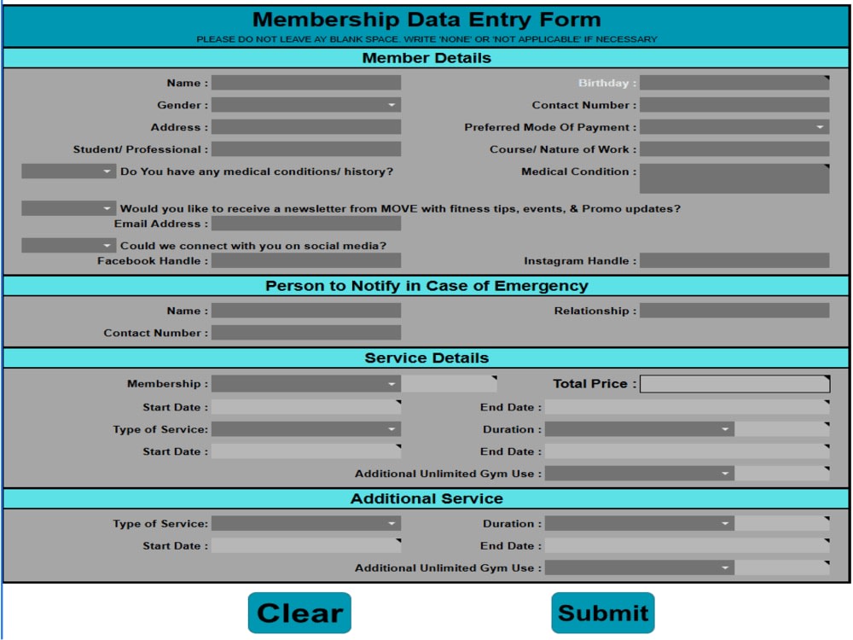Select the member Contact Number field
The image size is (853, 640).
point(734,104)
